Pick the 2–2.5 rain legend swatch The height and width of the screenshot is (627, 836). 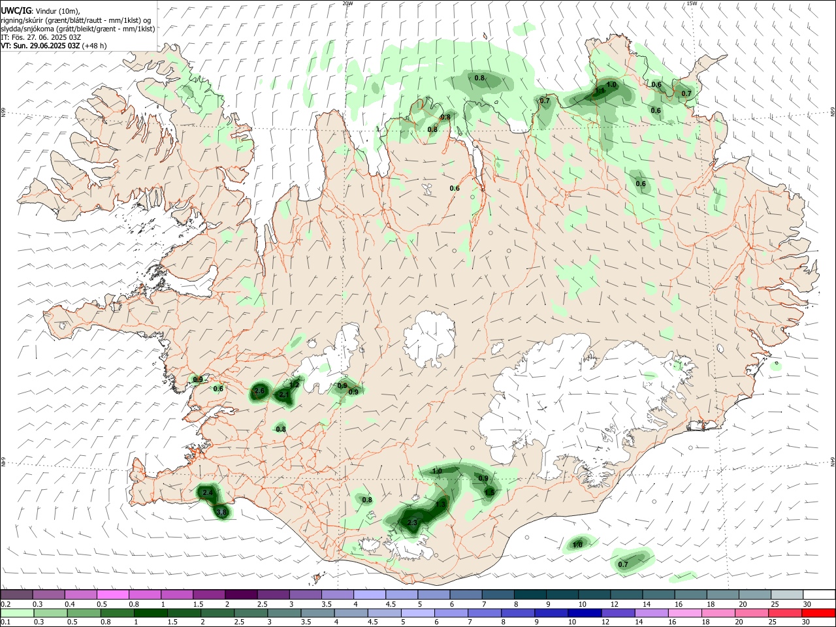[x=217, y=613]
